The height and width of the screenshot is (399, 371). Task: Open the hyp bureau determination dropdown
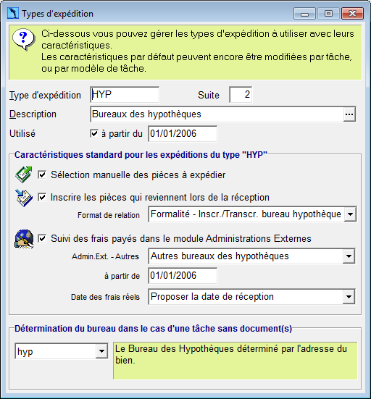(x=102, y=351)
